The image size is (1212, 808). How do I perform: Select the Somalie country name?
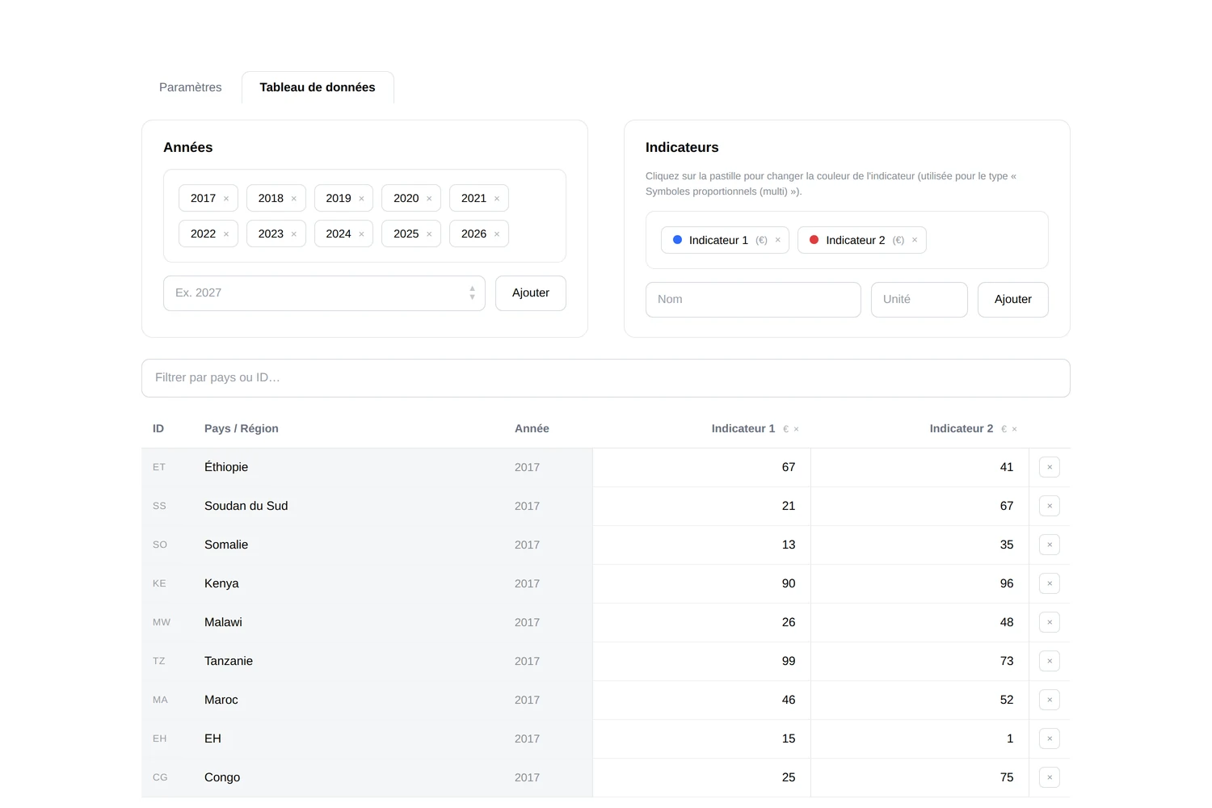click(226, 545)
